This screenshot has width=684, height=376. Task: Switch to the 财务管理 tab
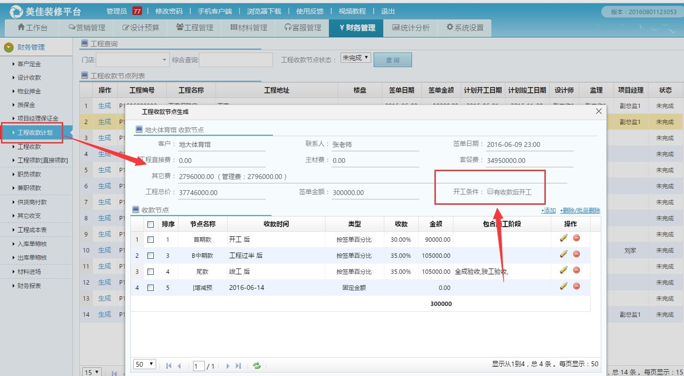point(358,28)
